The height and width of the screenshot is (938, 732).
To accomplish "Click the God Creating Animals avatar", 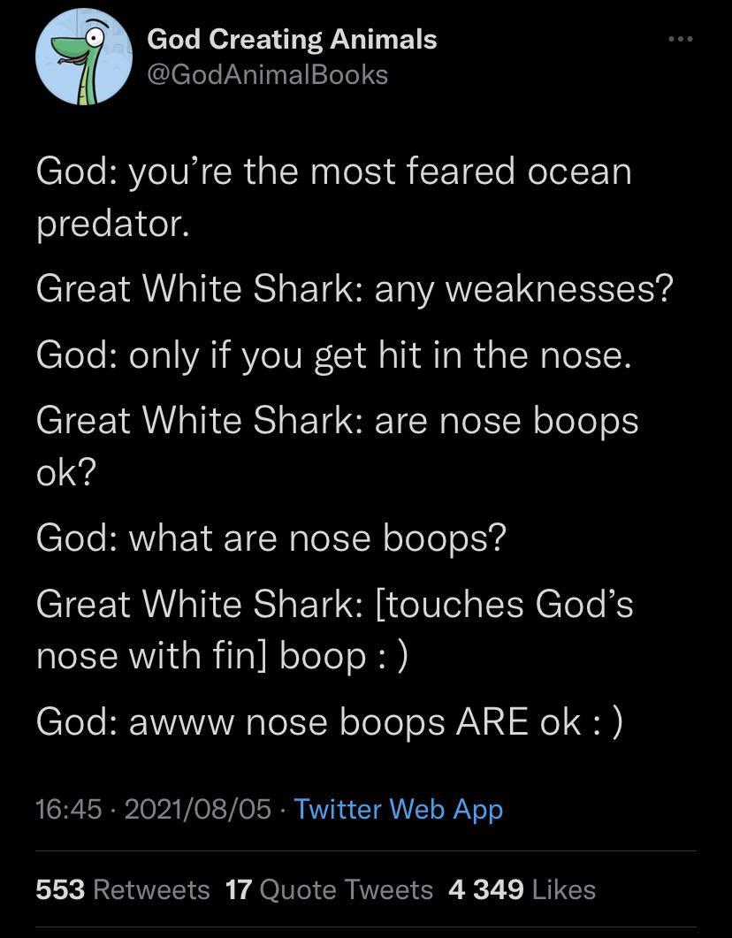I will coord(84,57).
